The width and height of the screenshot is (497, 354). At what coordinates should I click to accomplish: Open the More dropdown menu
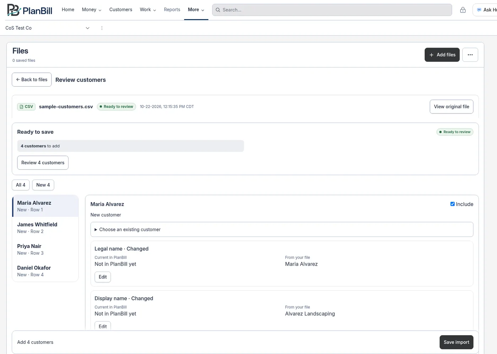point(196,10)
